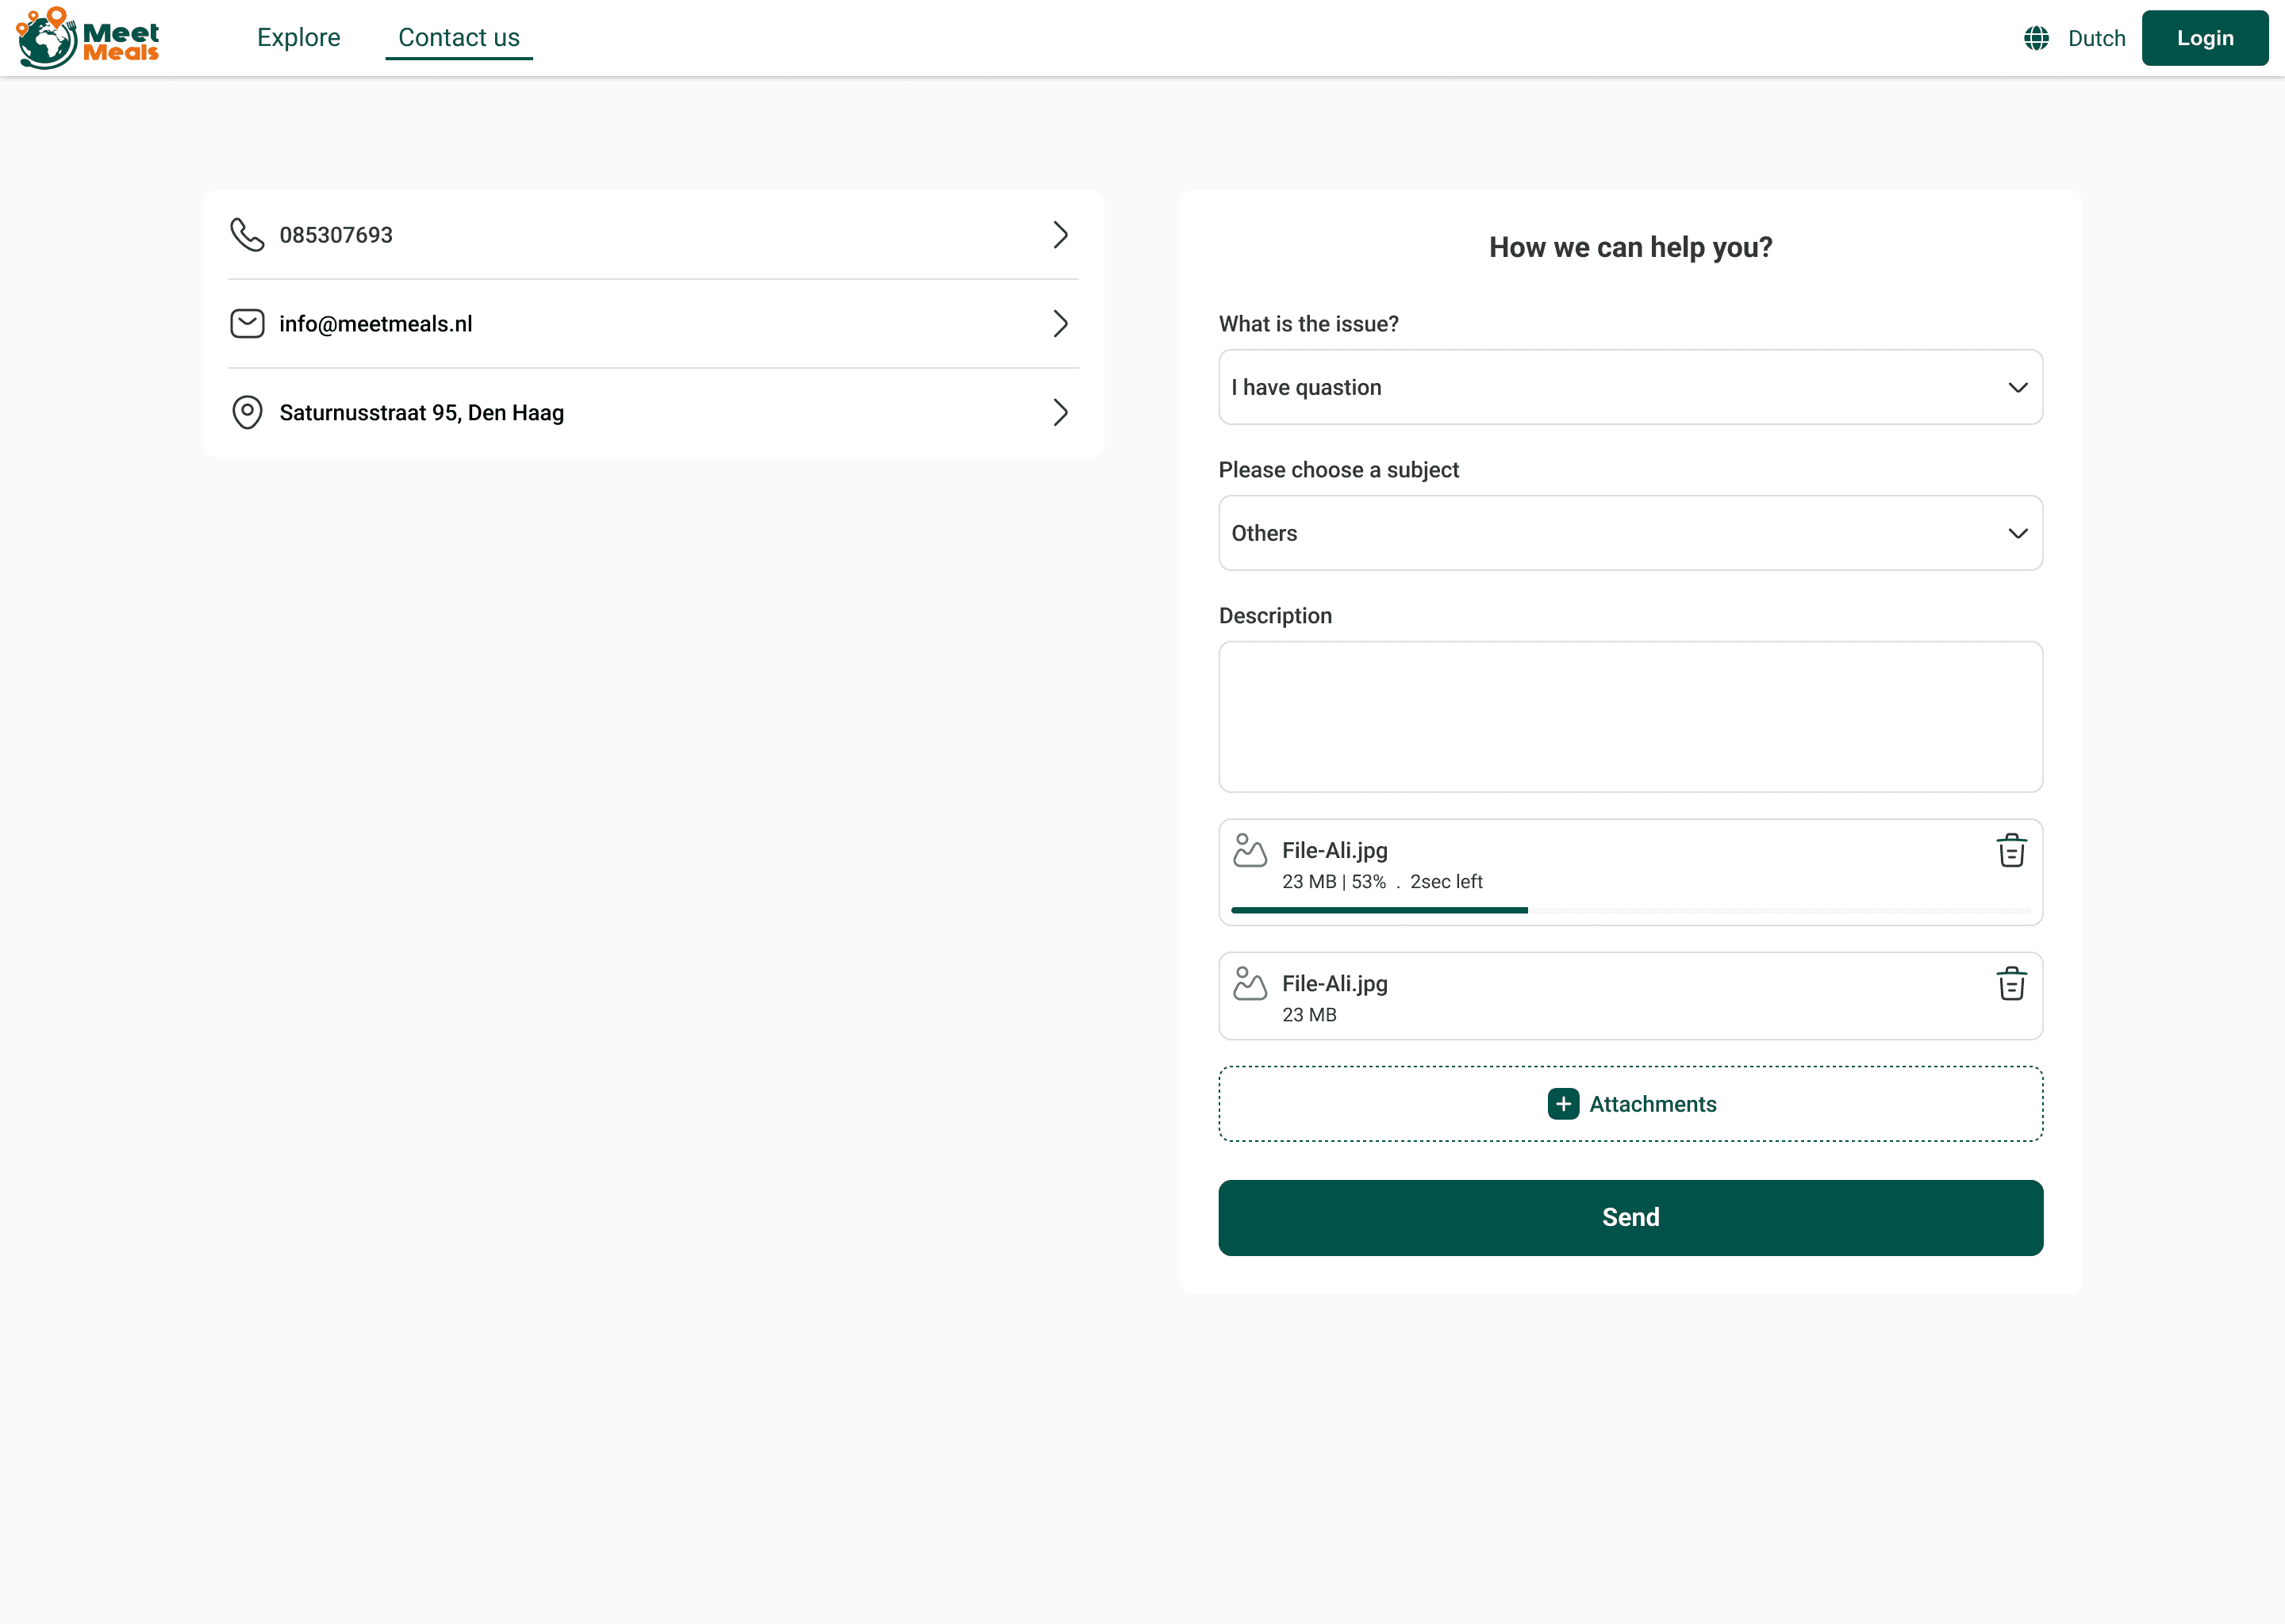Expand the email address row chevron
The height and width of the screenshot is (1624, 2285).
pyautogui.click(x=1061, y=324)
